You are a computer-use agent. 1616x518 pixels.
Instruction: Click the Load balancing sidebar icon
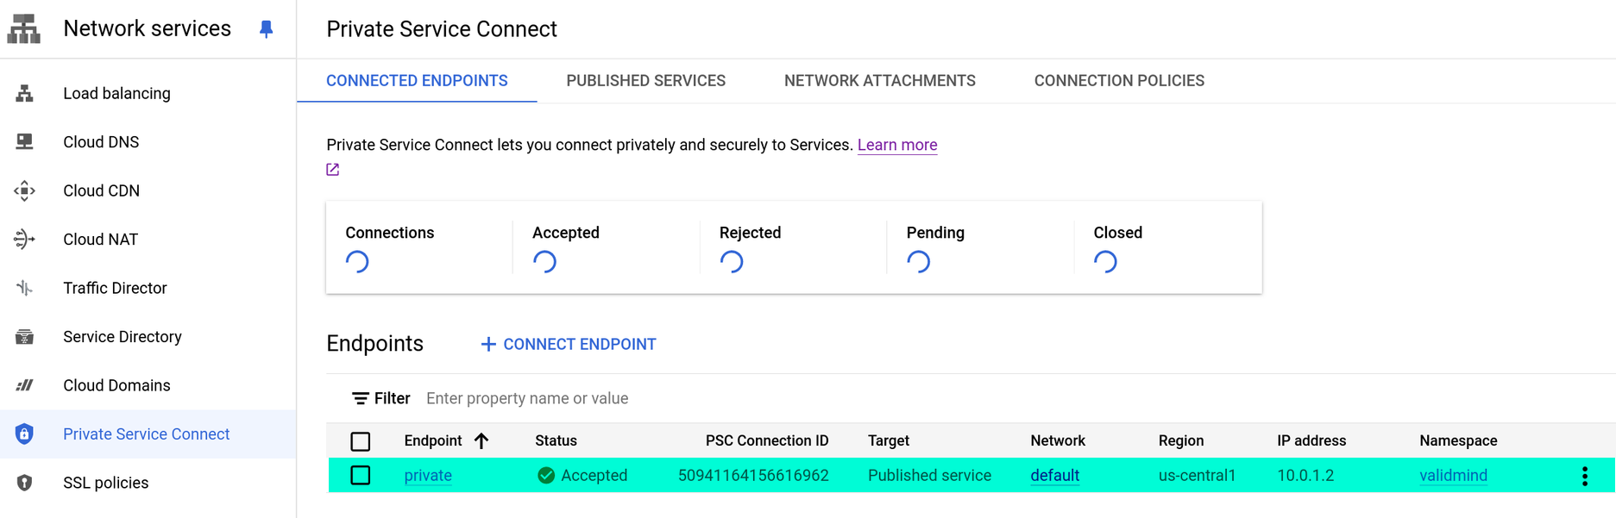25,93
